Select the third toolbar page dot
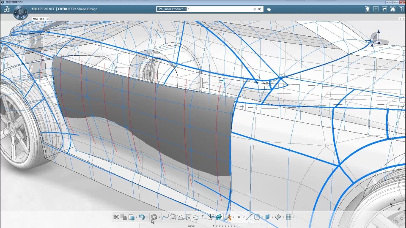 tap(219, 225)
